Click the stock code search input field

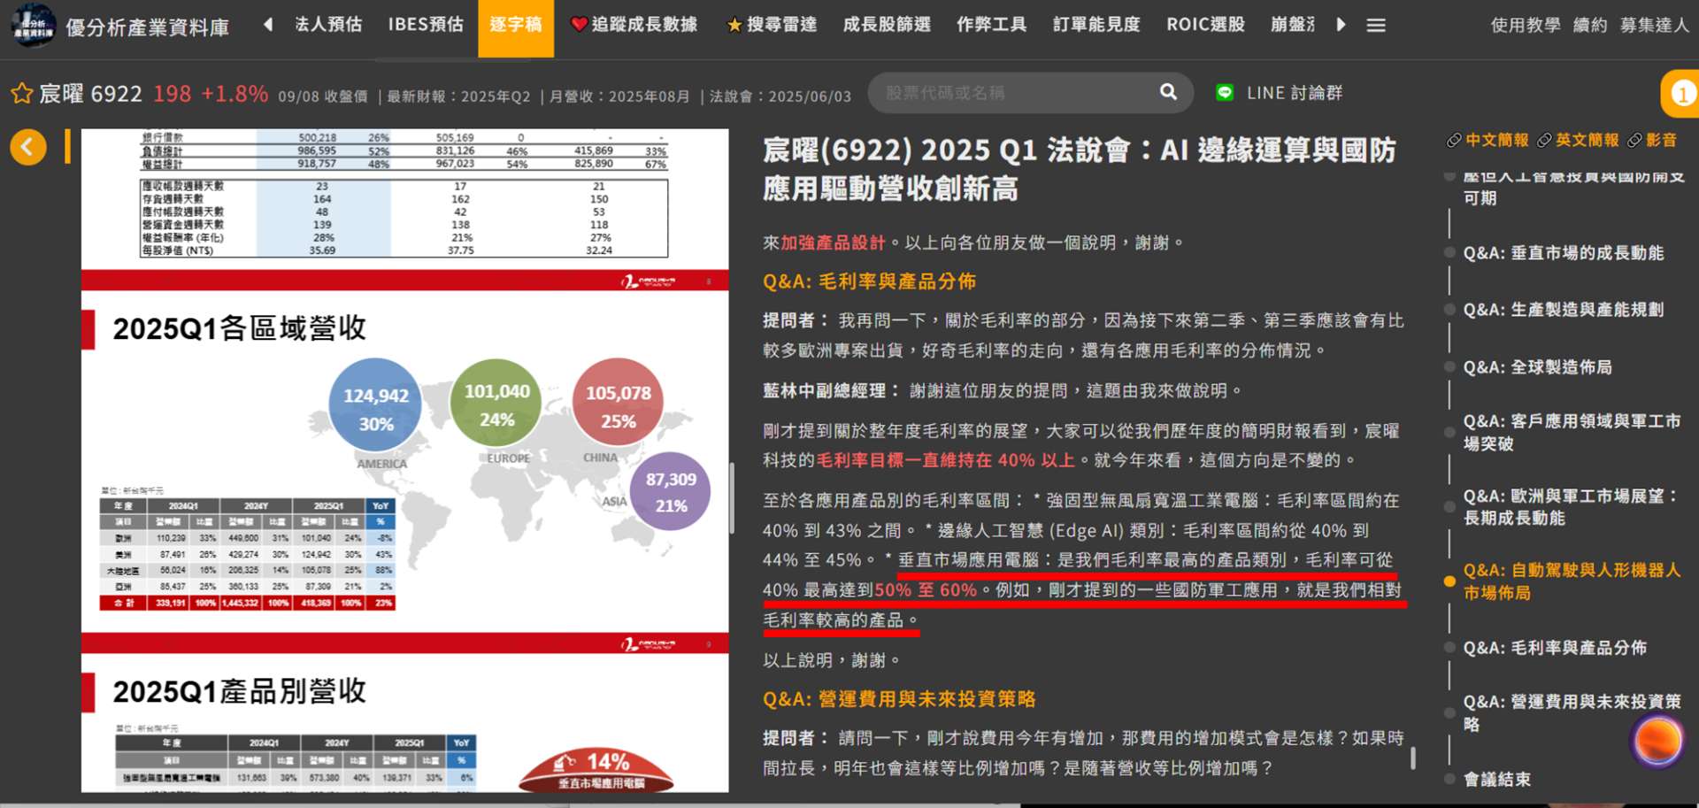pyautogui.click(x=1018, y=93)
